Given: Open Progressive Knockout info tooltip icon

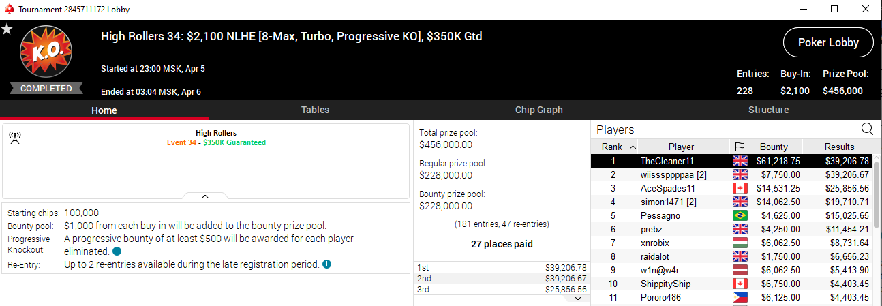Looking at the screenshot, I should [117, 251].
